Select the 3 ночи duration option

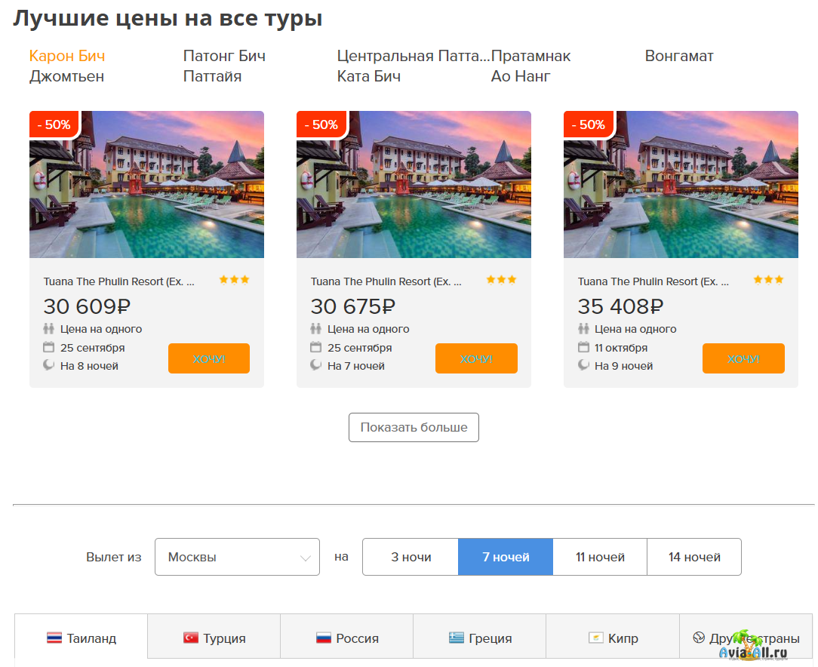(411, 557)
